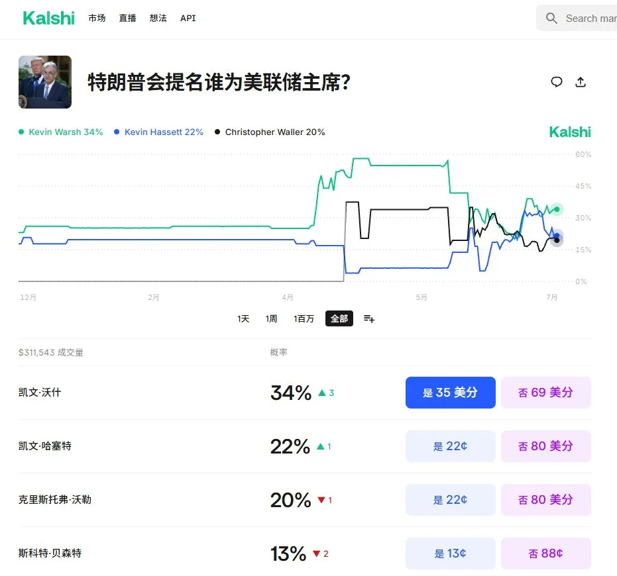The image size is (617, 576).
Task: Click the search magnifier icon
Action: pos(551,18)
